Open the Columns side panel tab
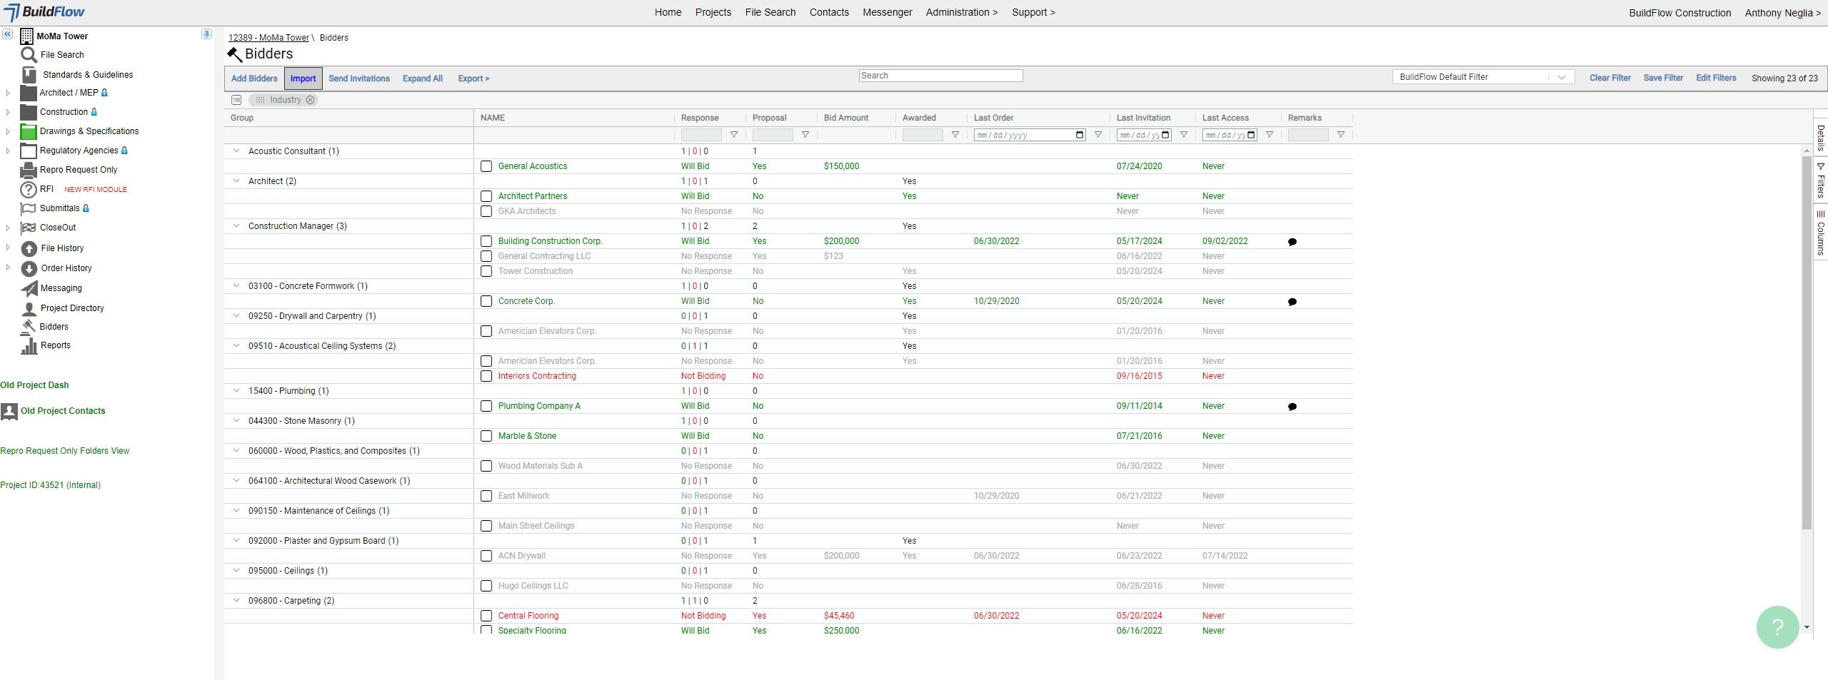This screenshot has height=680, width=1828. point(1821,233)
